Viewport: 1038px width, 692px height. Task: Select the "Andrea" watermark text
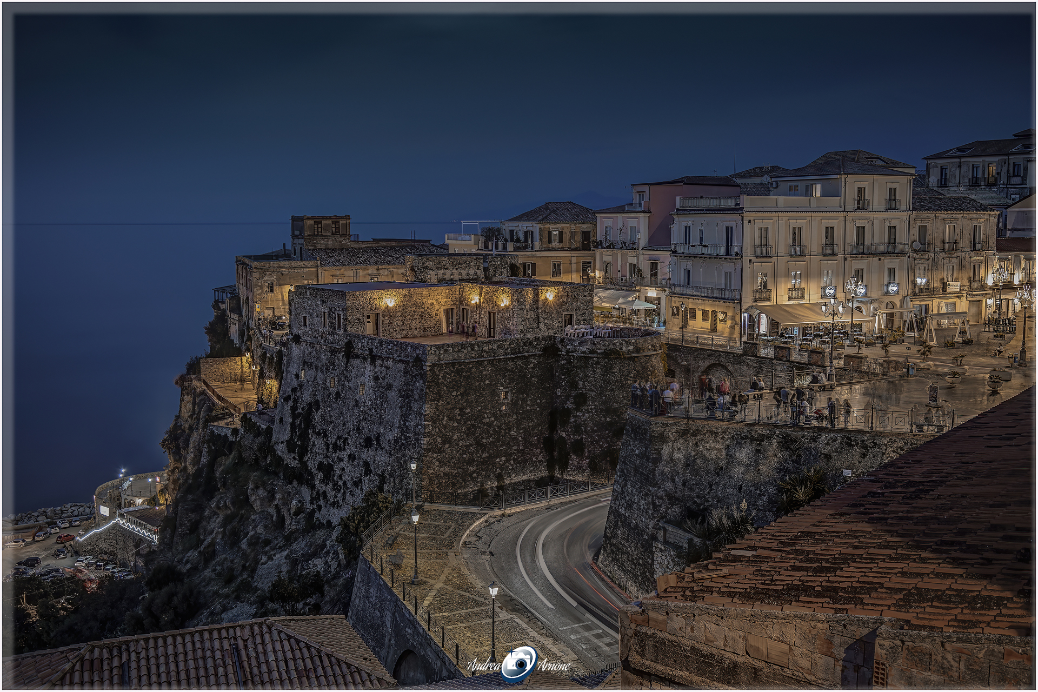pos(485,666)
